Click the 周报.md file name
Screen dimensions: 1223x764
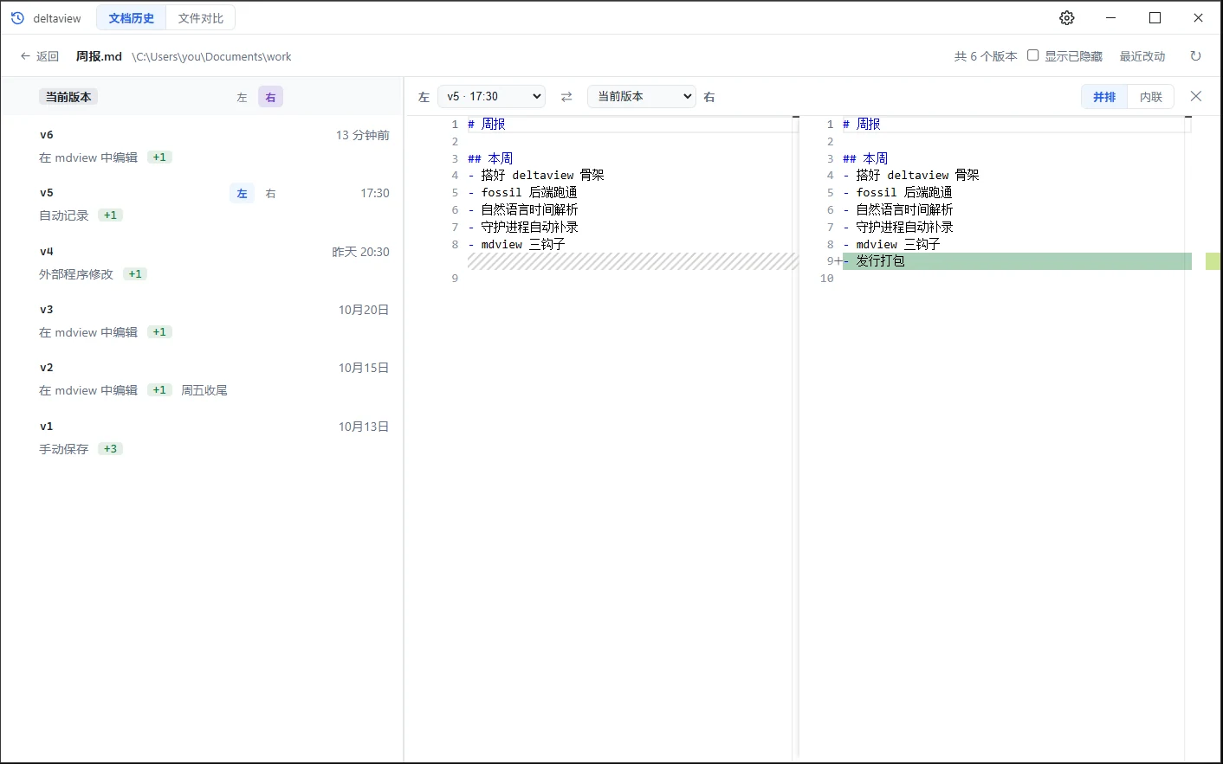(x=99, y=56)
